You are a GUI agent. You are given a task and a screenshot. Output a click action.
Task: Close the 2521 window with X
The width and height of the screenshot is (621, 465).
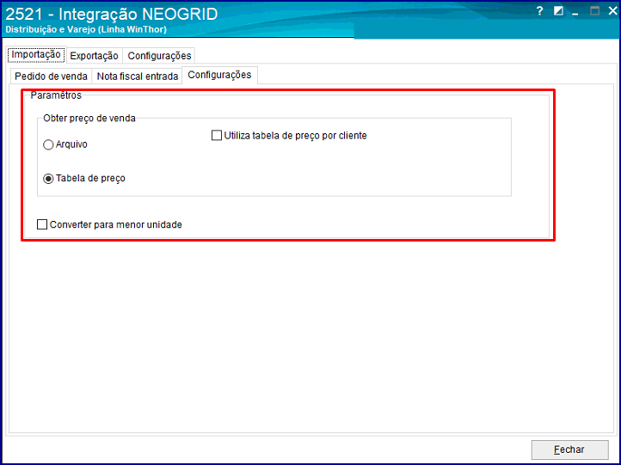[612, 10]
